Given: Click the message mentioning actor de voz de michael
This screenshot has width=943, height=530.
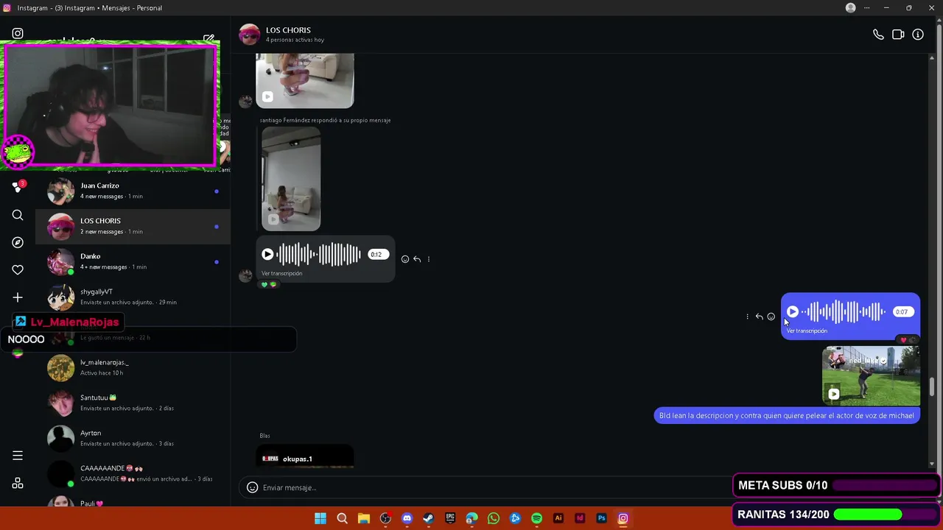Looking at the screenshot, I should tap(787, 416).
